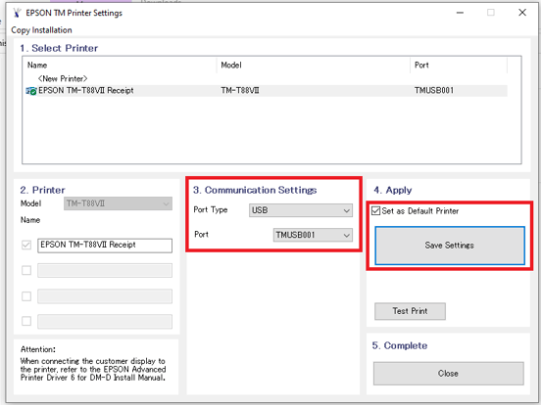Image resolution: width=541 pixels, height=405 pixels.
Task: Tick the third printer name checkbox
Action: click(26, 296)
